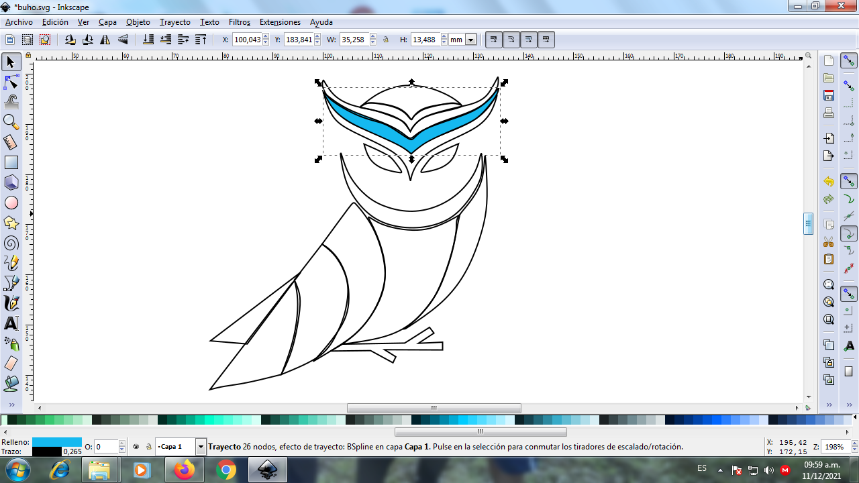Toggle move gradients with object
The image size is (859, 483).
point(529,40)
